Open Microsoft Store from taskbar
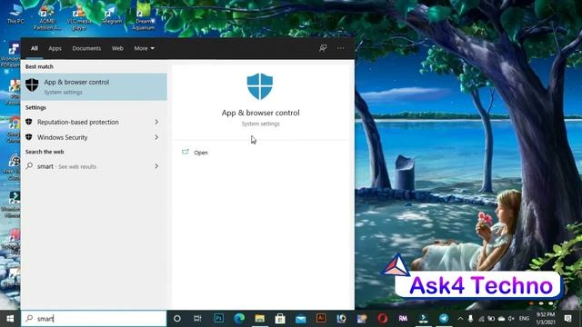Screen dimensions: 582x327 click(x=280, y=318)
